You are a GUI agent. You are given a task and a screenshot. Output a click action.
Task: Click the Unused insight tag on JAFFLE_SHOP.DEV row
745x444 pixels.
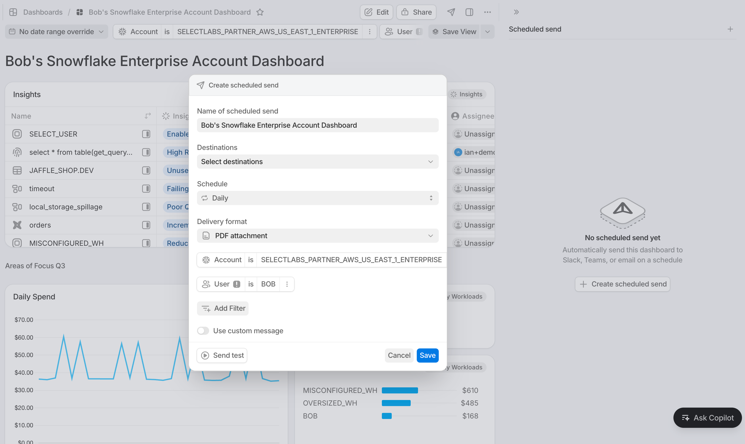[x=176, y=170]
